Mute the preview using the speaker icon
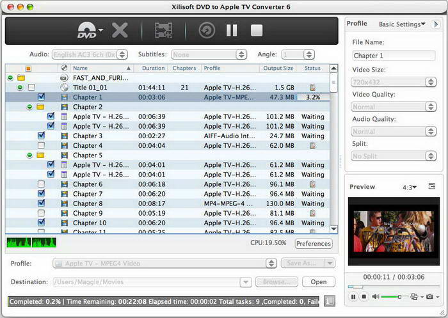Screen dimensions: 448x318 point(376,297)
